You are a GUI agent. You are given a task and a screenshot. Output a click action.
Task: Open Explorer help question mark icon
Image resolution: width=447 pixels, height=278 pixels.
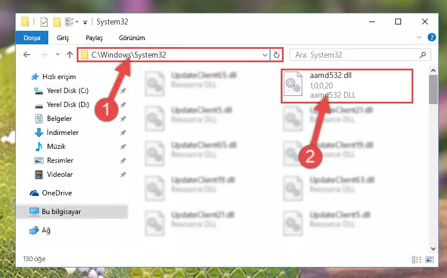click(432, 37)
